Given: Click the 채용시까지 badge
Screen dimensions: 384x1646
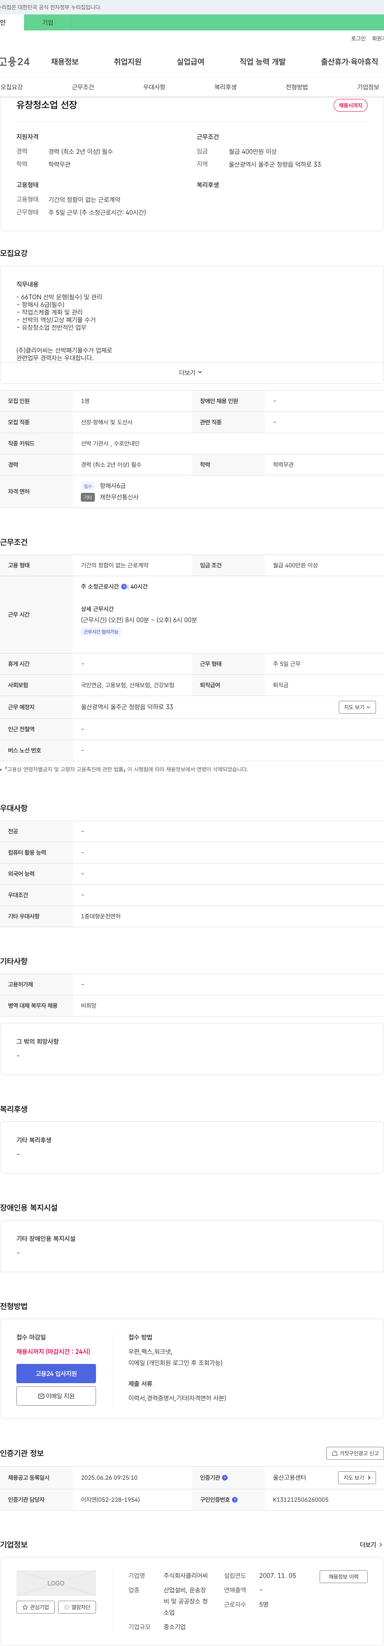Looking at the screenshot, I should (350, 105).
